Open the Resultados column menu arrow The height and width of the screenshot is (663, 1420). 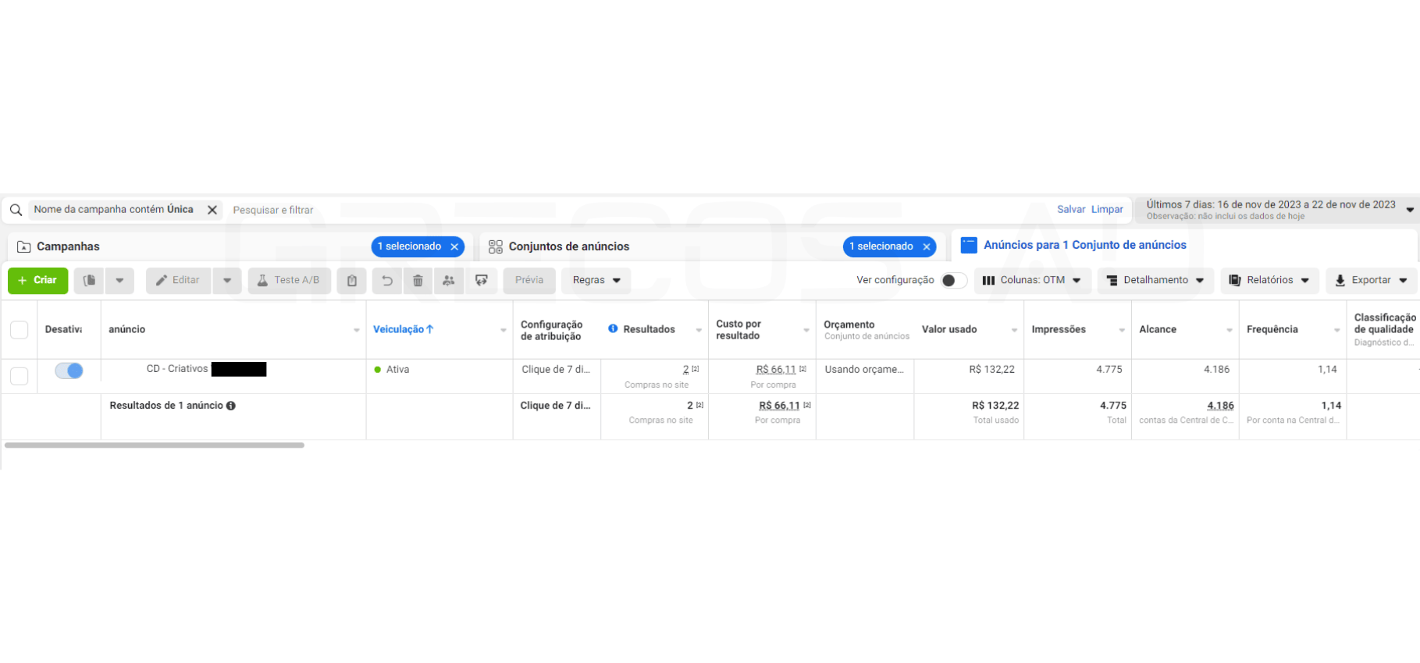(x=699, y=330)
